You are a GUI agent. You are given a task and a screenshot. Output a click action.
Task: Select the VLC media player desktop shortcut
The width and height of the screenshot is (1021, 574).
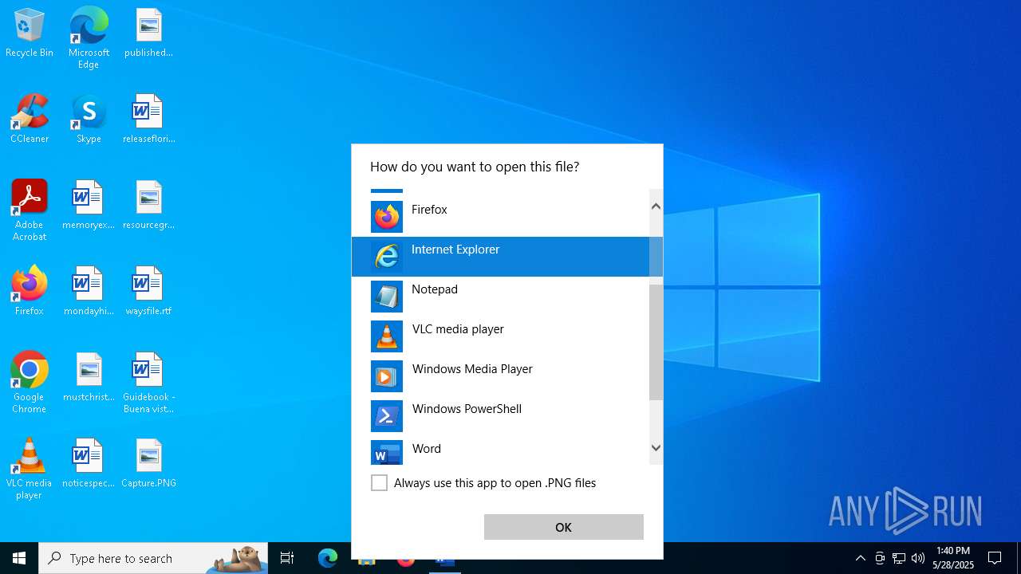tap(30, 469)
